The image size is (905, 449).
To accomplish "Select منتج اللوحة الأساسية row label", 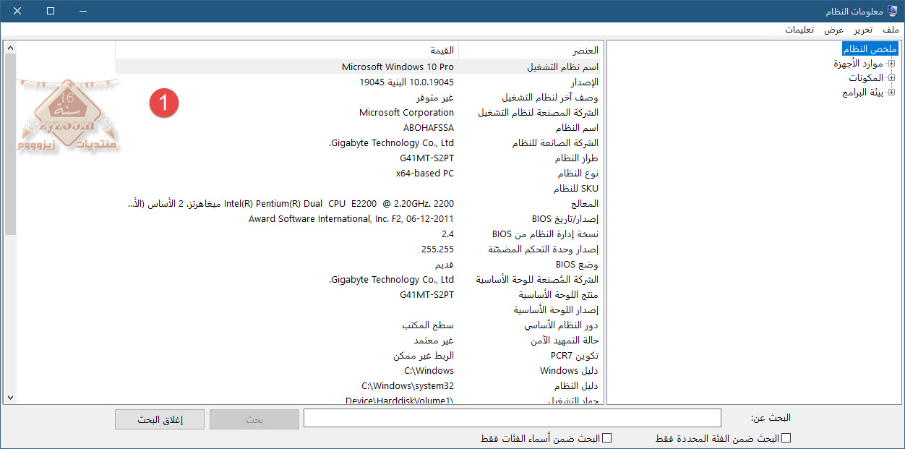I will click(558, 294).
